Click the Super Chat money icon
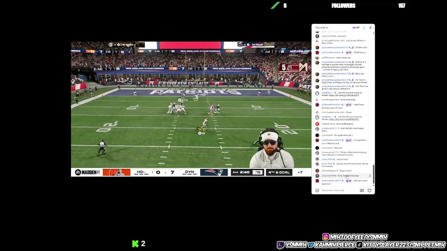447x251 pixels. click(x=362, y=190)
